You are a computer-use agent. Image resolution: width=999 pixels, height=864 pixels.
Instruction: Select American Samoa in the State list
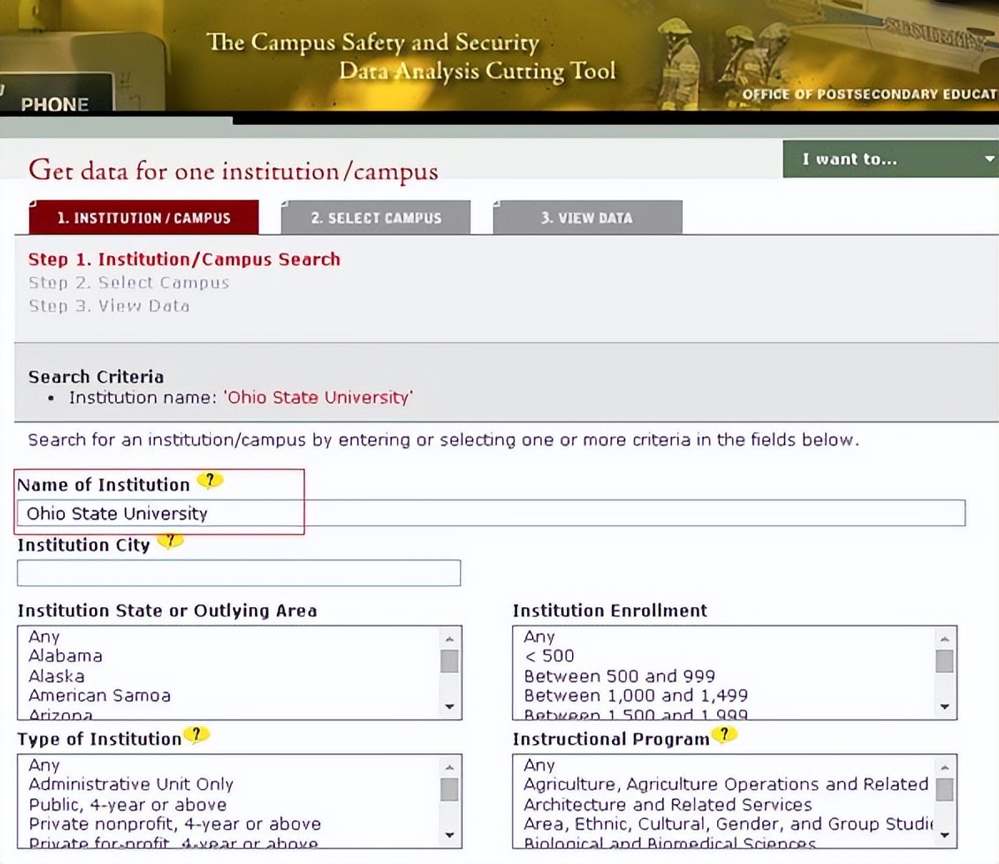pyautogui.click(x=99, y=696)
